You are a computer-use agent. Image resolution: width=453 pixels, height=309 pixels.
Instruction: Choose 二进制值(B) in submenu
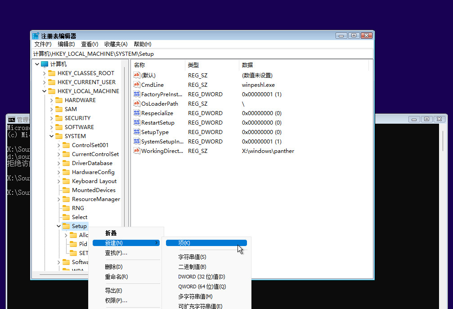click(x=206, y=267)
